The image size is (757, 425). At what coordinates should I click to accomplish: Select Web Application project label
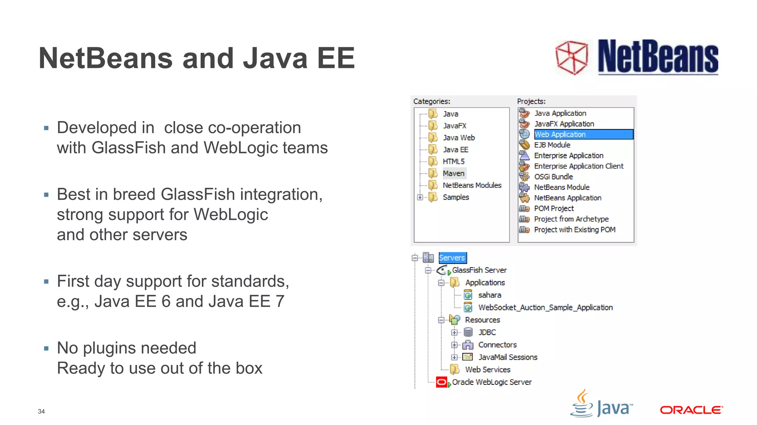(560, 134)
